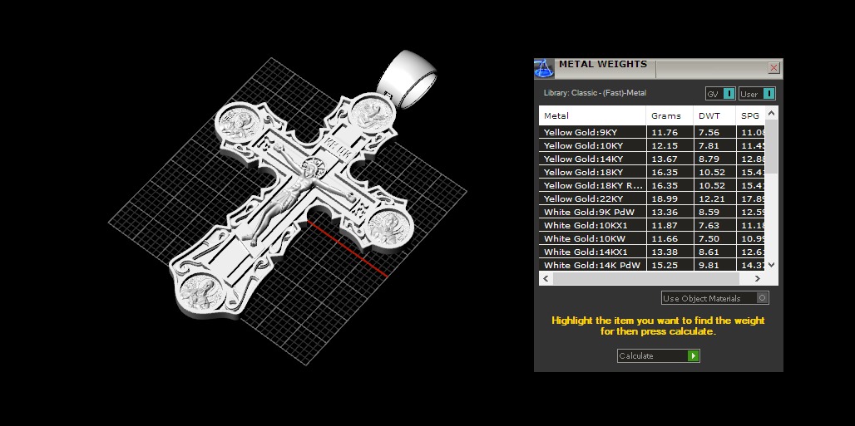
Task: Click the horizontal scrollbar right arrow
Action: point(758,278)
